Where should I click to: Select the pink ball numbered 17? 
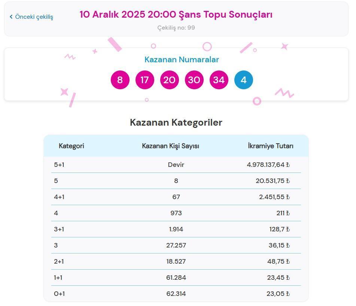[144, 79]
